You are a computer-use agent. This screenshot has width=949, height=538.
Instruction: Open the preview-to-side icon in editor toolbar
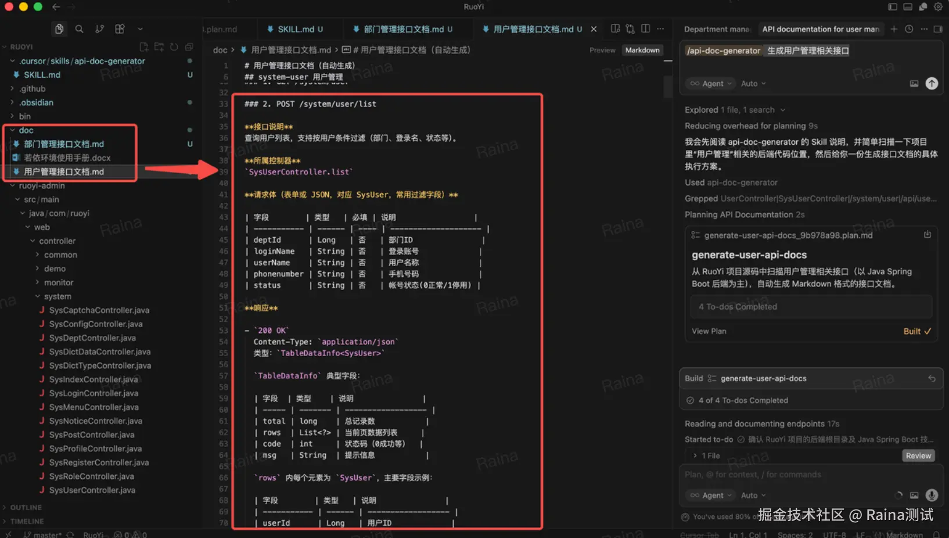[x=615, y=28]
